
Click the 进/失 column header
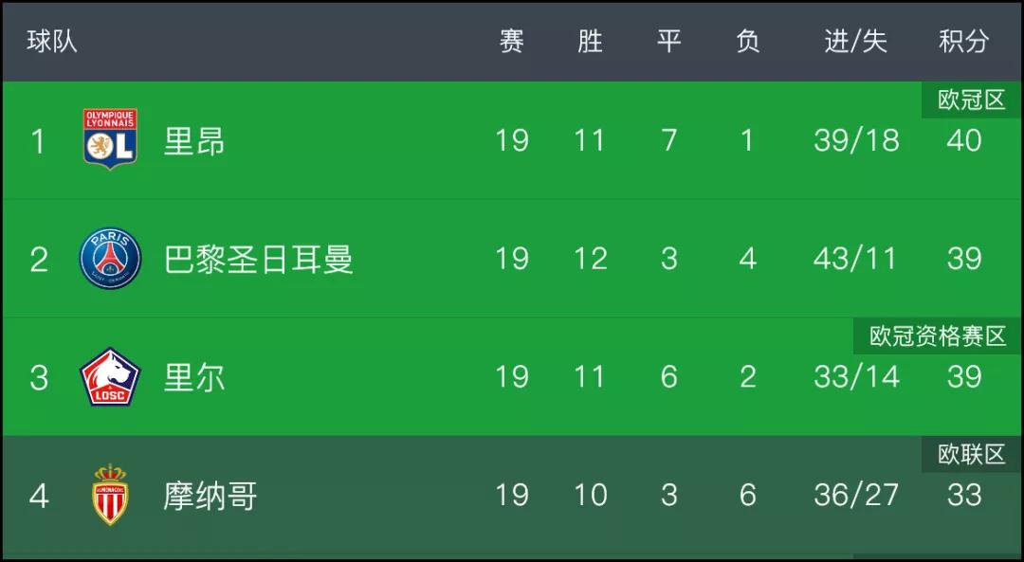[856, 41]
